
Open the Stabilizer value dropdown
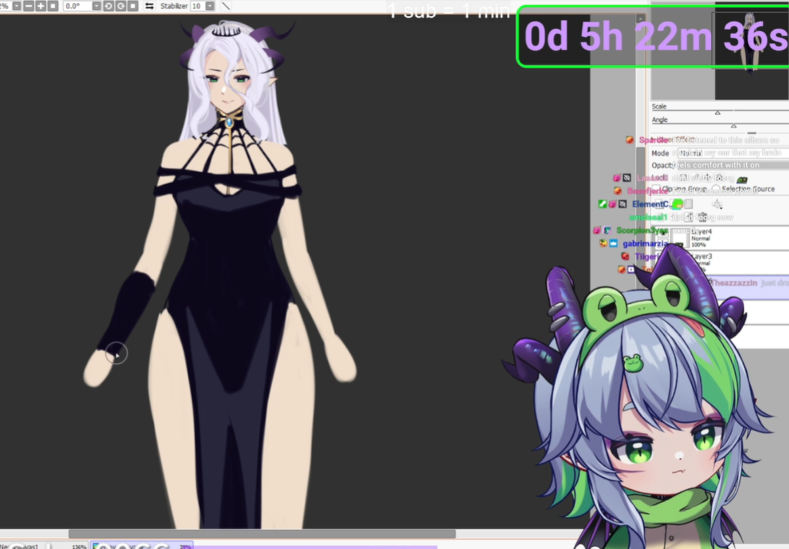[210, 6]
